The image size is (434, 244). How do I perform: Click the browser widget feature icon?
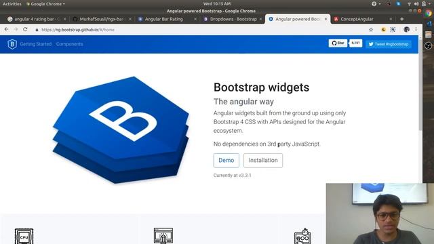(163, 236)
